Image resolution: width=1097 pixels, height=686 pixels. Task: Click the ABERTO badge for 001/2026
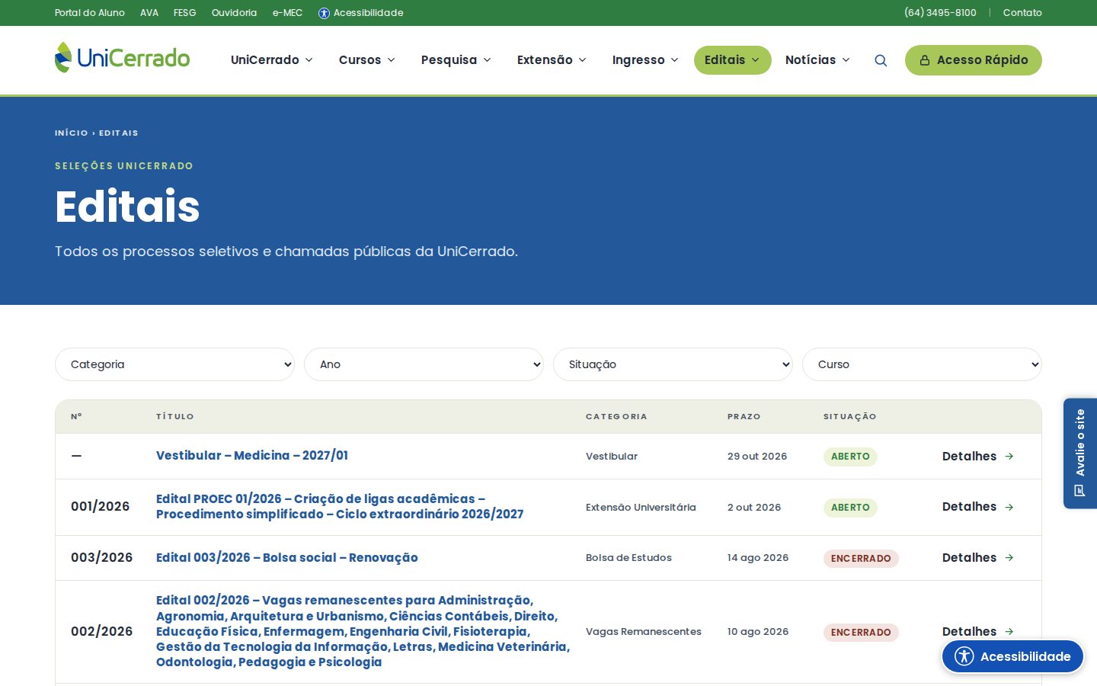tap(850, 508)
